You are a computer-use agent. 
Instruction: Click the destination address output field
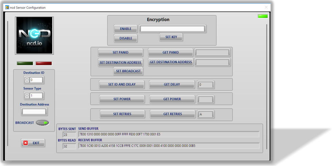point(212,62)
